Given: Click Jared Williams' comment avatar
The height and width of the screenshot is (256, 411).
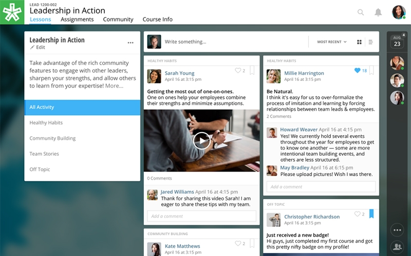Looking at the screenshot, I should pyautogui.click(x=152, y=195).
